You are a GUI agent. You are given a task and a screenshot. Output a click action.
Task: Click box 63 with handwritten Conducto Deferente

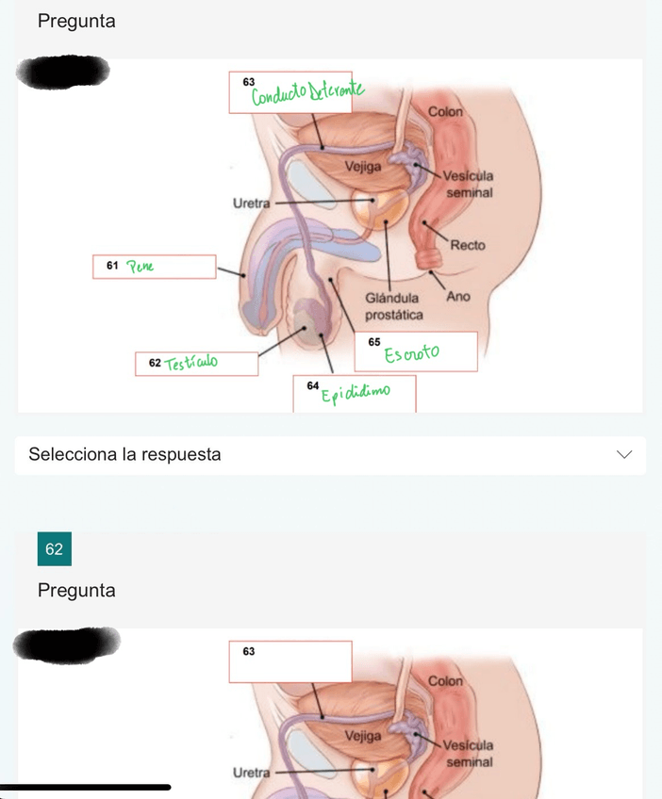pos(290,92)
